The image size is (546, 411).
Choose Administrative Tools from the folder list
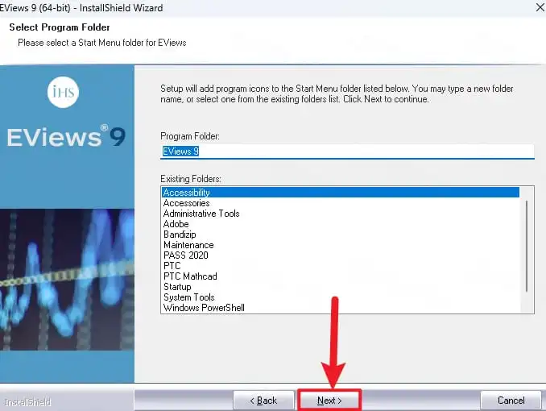point(341,214)
